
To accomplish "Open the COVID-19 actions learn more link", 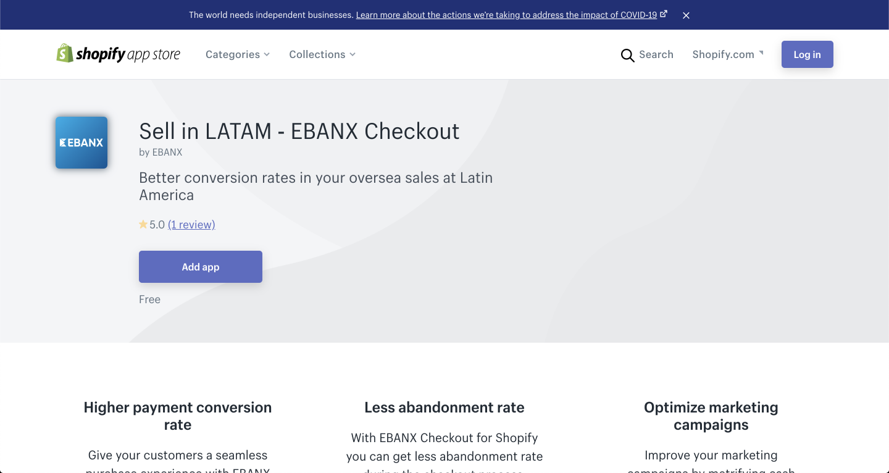I will pyautogui.click(x=512, y=15).
